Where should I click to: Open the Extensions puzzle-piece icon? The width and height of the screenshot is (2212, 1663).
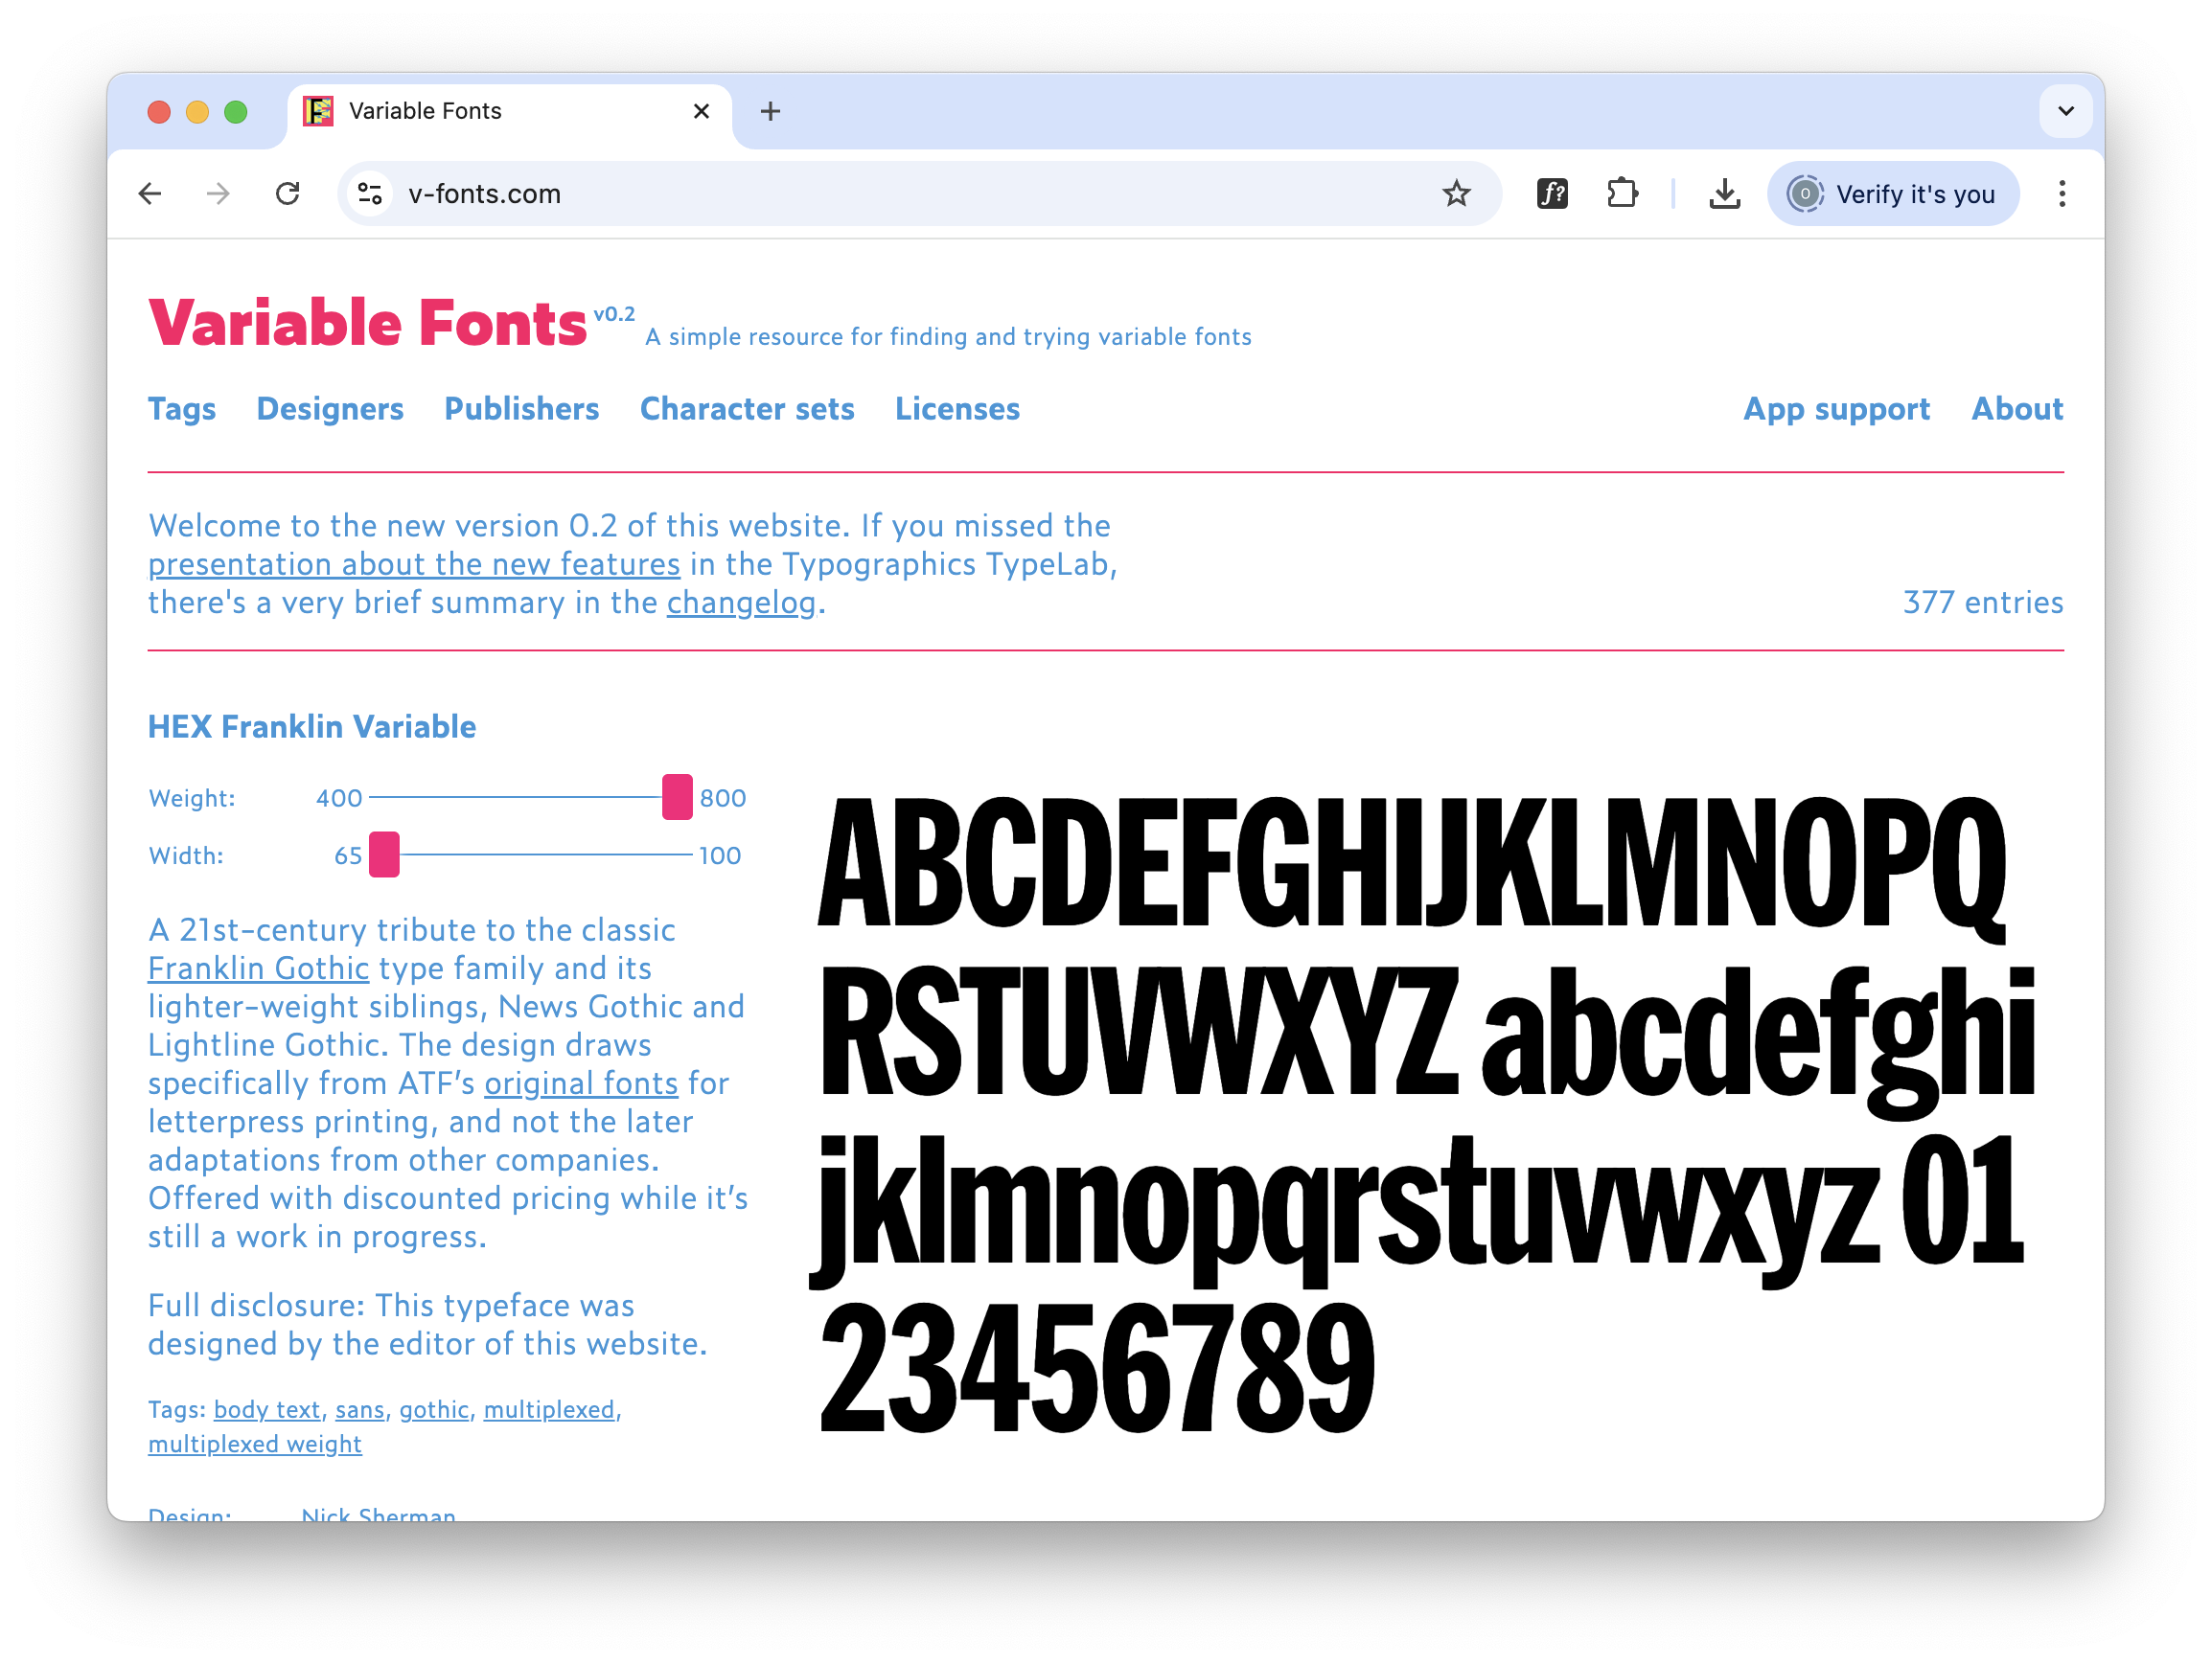[1623, 193]
